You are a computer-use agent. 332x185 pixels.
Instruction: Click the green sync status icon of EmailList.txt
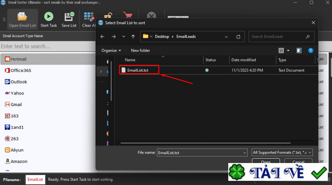point(207,70)
